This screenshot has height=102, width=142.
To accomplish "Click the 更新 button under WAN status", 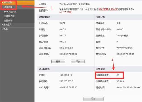I will tap(58, 61).
